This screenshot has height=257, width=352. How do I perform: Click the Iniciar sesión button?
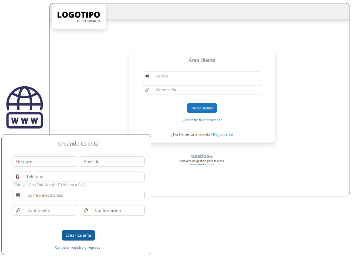coord(202,108)
